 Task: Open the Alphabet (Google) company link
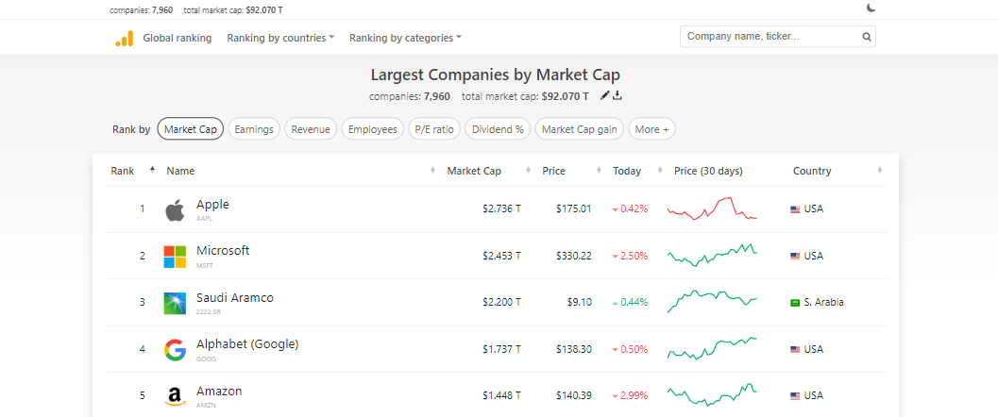point(247,344)
